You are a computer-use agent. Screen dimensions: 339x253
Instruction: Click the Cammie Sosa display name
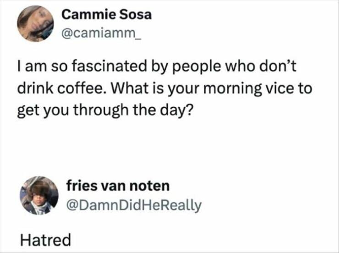coord(106,15)
